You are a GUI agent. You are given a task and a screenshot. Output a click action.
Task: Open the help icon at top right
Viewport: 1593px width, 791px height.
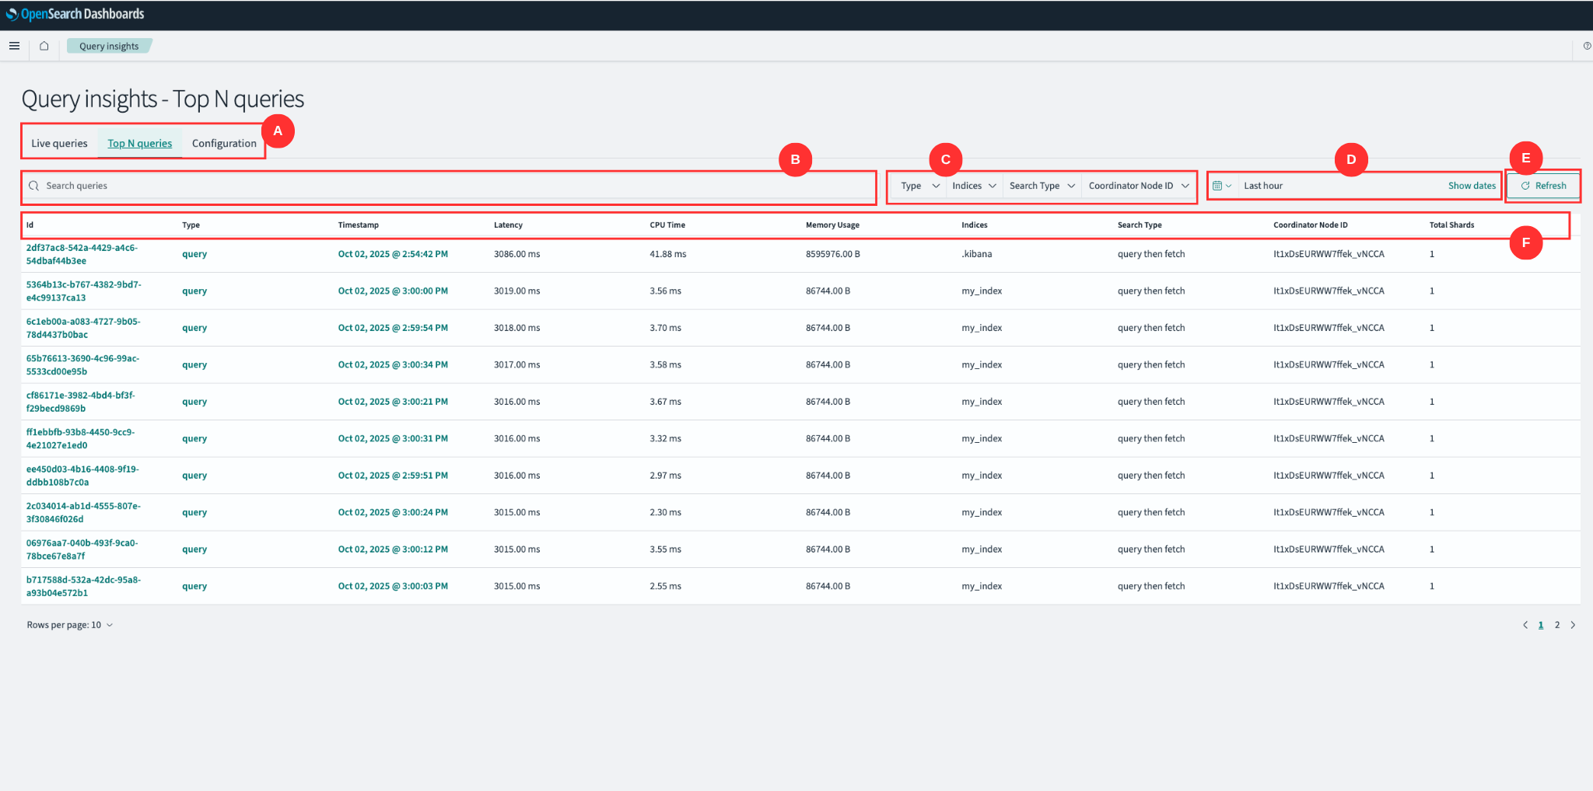click(x=1586, y=46)
